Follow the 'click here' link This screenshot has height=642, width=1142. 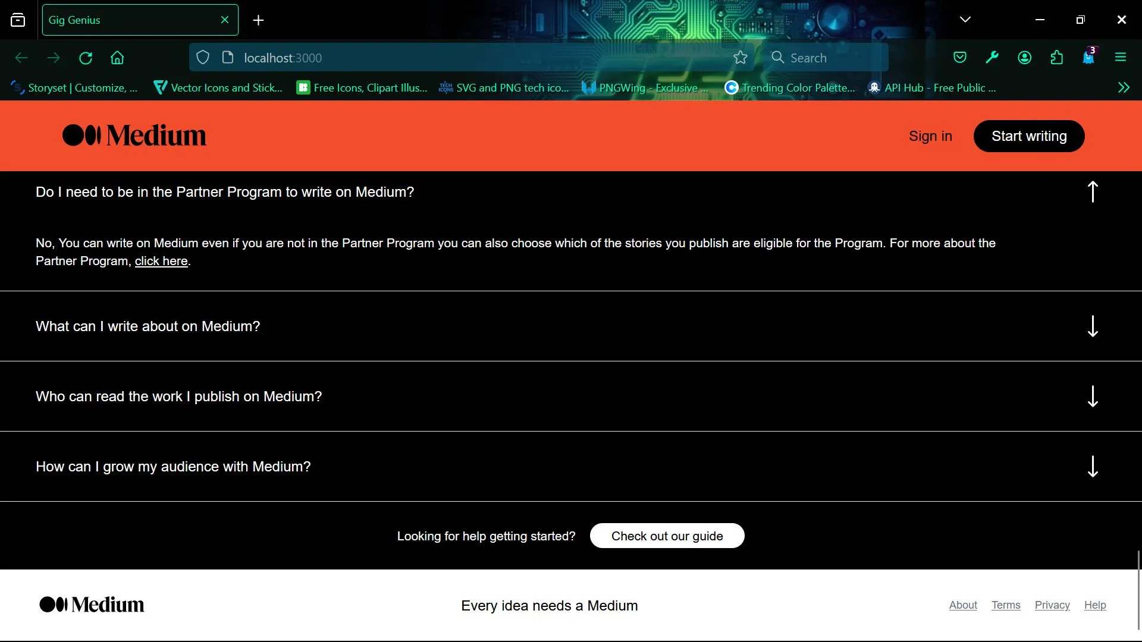pos(161,261)
